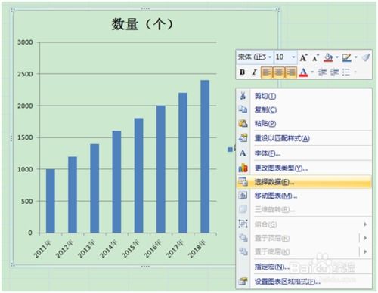Click the greyed 三维旋转(R)... entry
This screenshot has height=293, width=378.
tap(304, 209)
